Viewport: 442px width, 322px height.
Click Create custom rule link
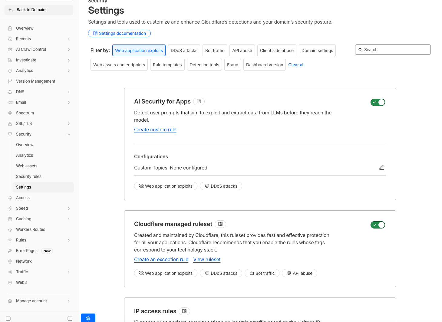click(155, 130)
